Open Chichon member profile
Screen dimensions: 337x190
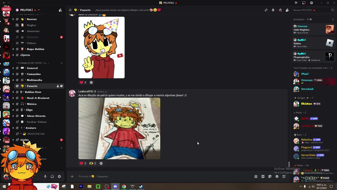point(314,104)
